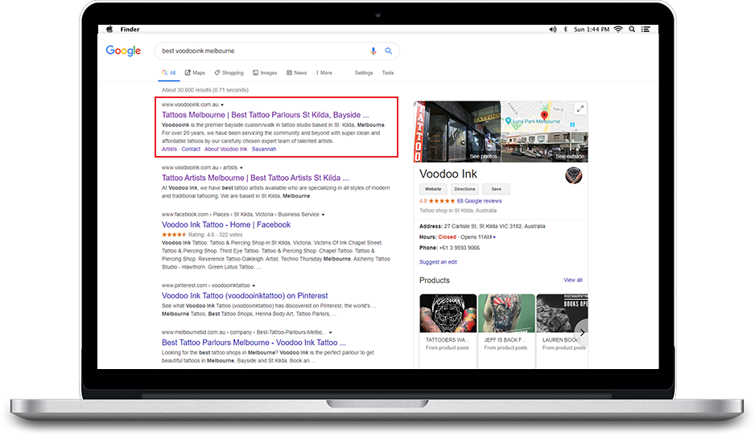Image resolution: width=755 pixels, height=435 pixels.
Task: Click the clock showing Sun 1:44 PM
Action: point(592,30)
